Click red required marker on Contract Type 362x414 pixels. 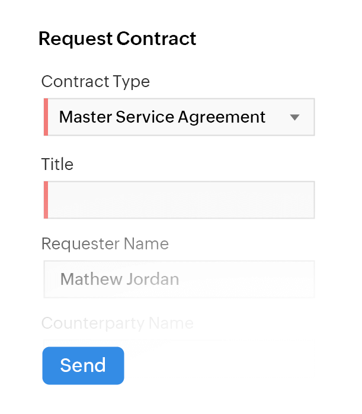(46, 117)
